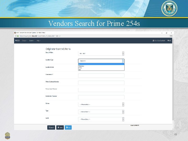Open the Level dropdown
188x141 pixels.
(x=101, y=119)
